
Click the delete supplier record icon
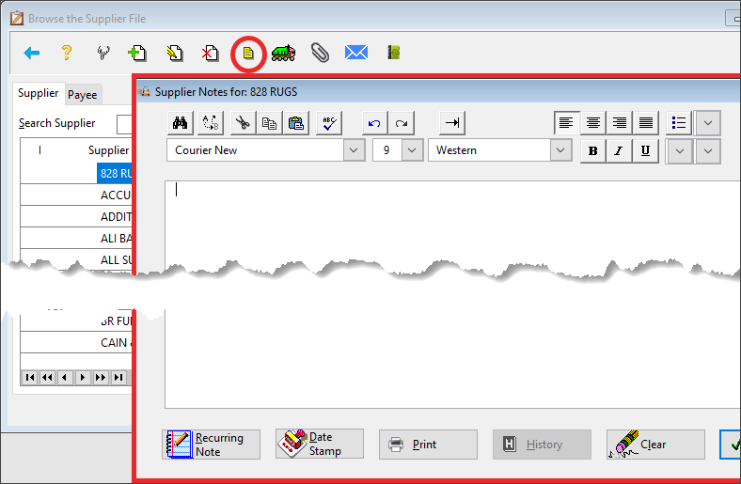(x=211, y=53)
